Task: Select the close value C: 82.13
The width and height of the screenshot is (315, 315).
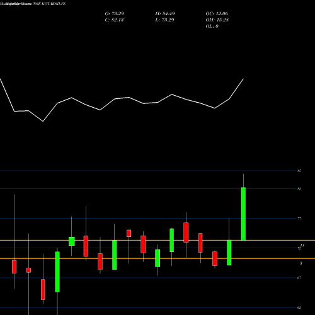Action: [114, 20]
